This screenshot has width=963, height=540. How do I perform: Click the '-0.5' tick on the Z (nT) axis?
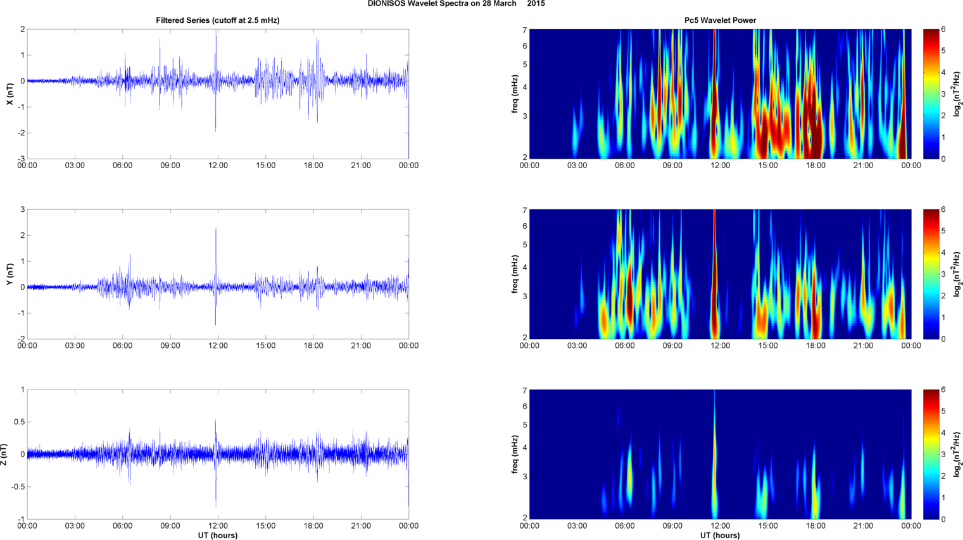[x=18, y=487]
